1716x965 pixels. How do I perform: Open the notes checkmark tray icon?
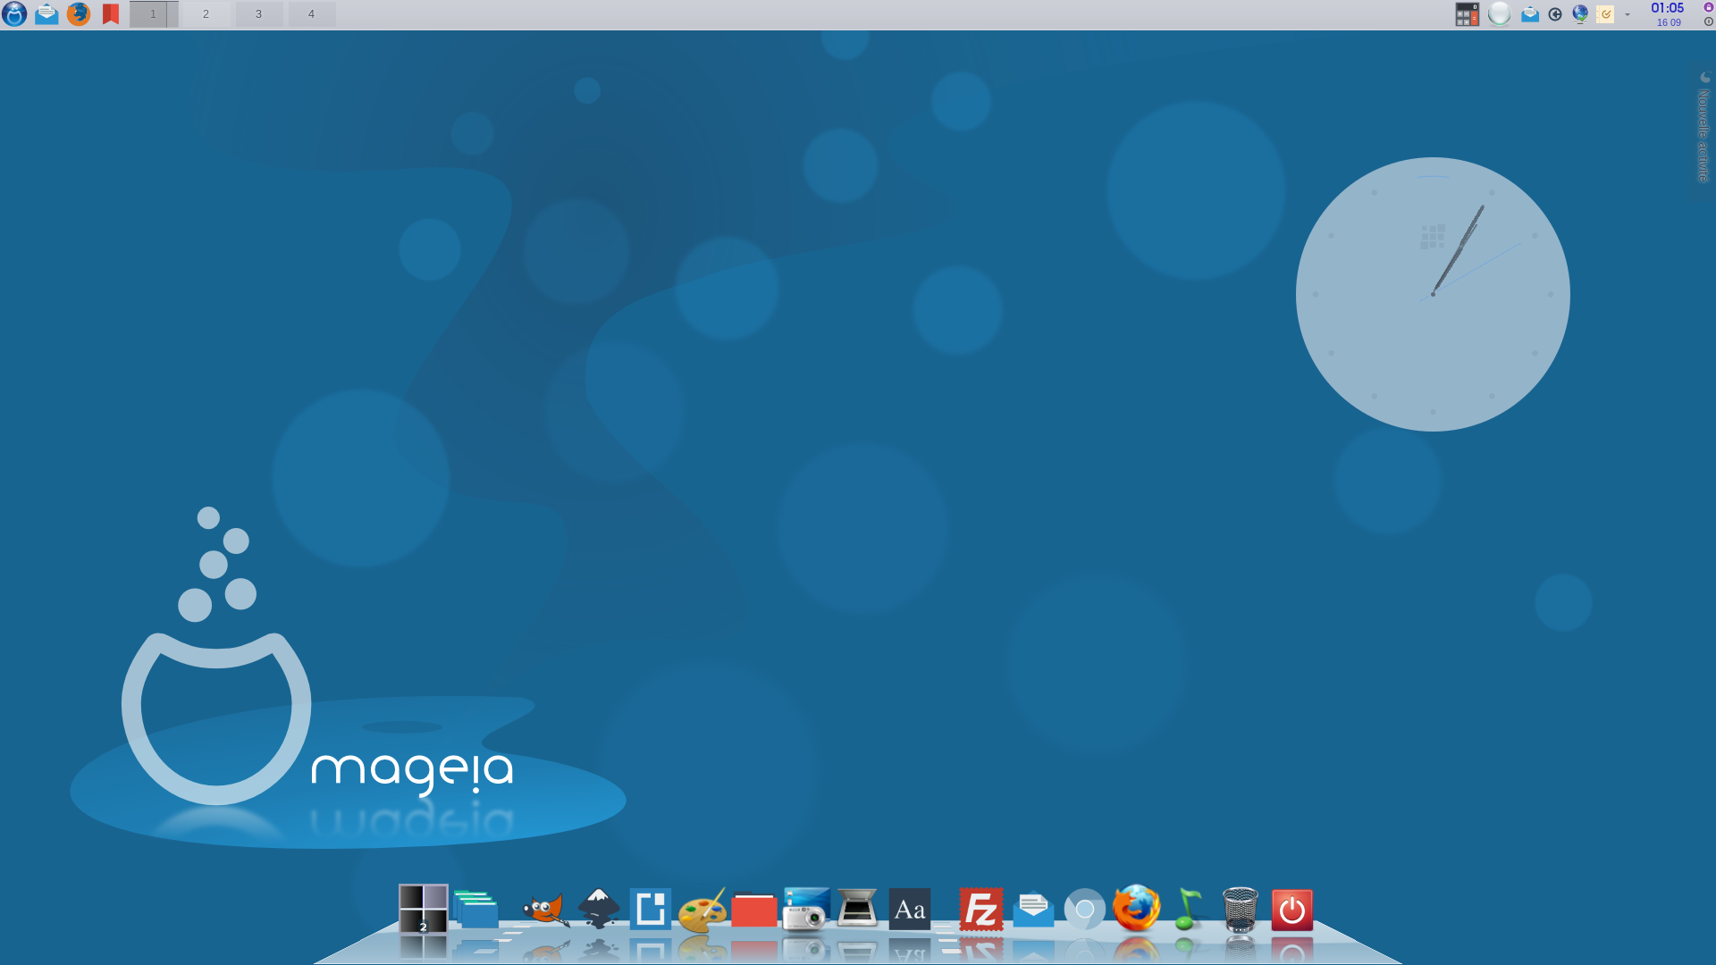[x=1605, y=14]
